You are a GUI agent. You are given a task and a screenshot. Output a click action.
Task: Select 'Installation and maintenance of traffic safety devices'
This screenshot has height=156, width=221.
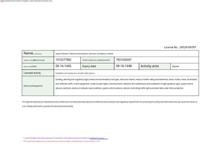click(75, 73)
